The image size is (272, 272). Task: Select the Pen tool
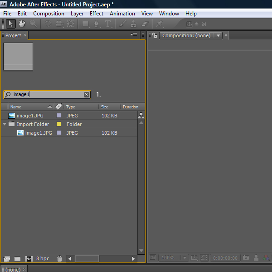[x=97, y=24]
